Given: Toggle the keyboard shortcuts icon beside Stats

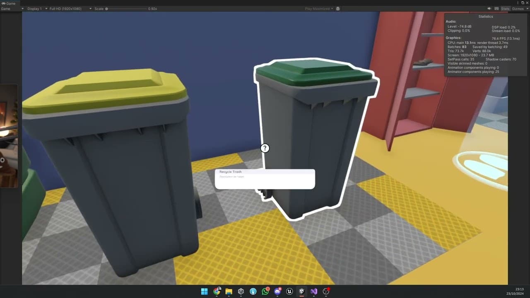Looking at the screenshot, I should (x=497, y=8).
